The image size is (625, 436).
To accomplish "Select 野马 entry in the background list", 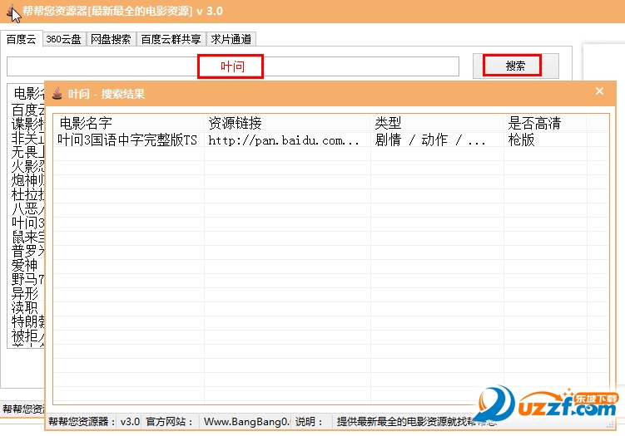I will [27, 280].
